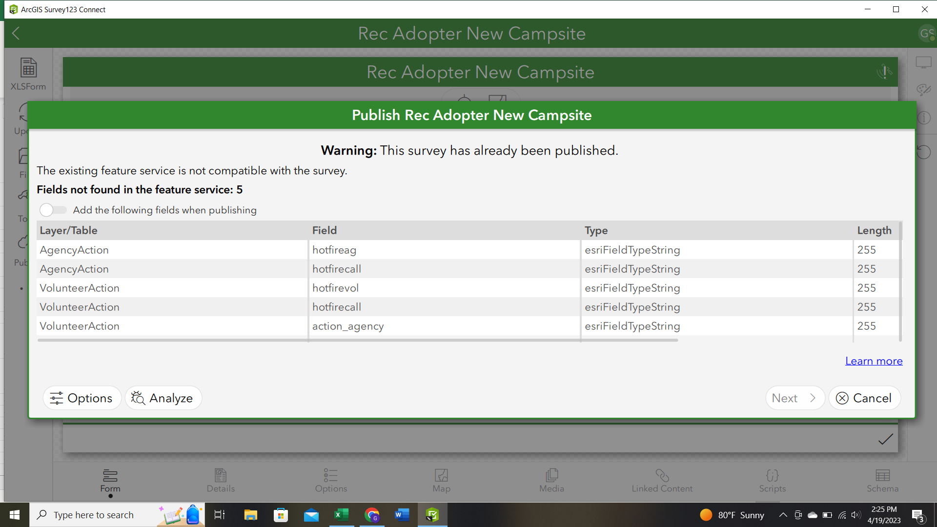The image size is (937, 527).
Task: Open the Learn more link
Action: click(x=874, y=361)
